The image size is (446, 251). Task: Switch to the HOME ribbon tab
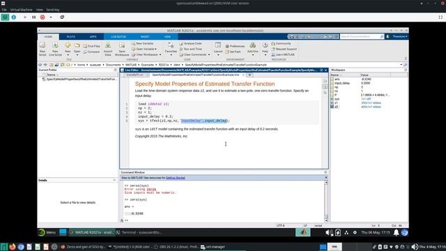[x=48, y=37]
